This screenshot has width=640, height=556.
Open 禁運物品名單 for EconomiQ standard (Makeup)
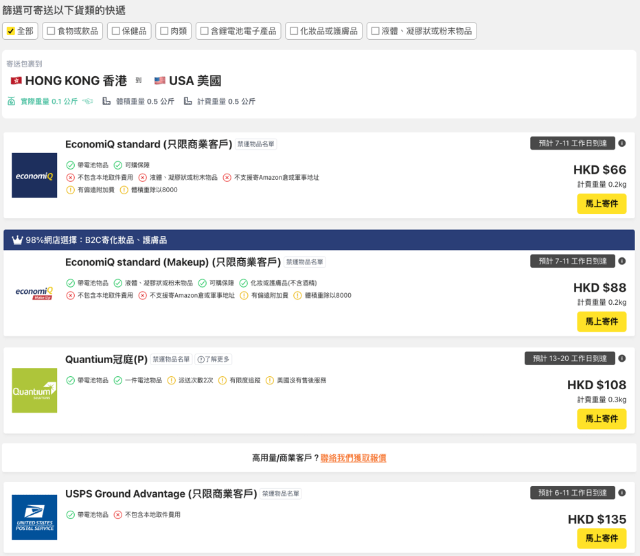pyautogui.click(x=305, y=262)
